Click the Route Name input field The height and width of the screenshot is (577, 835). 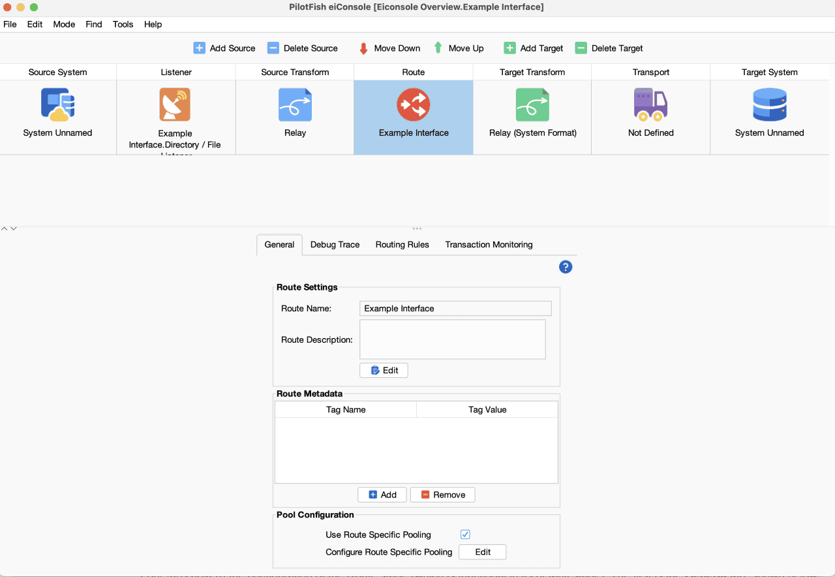[x=455, y=308]
